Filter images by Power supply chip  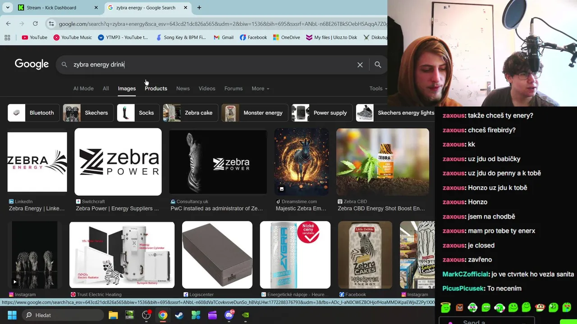(x=322, y=113)
